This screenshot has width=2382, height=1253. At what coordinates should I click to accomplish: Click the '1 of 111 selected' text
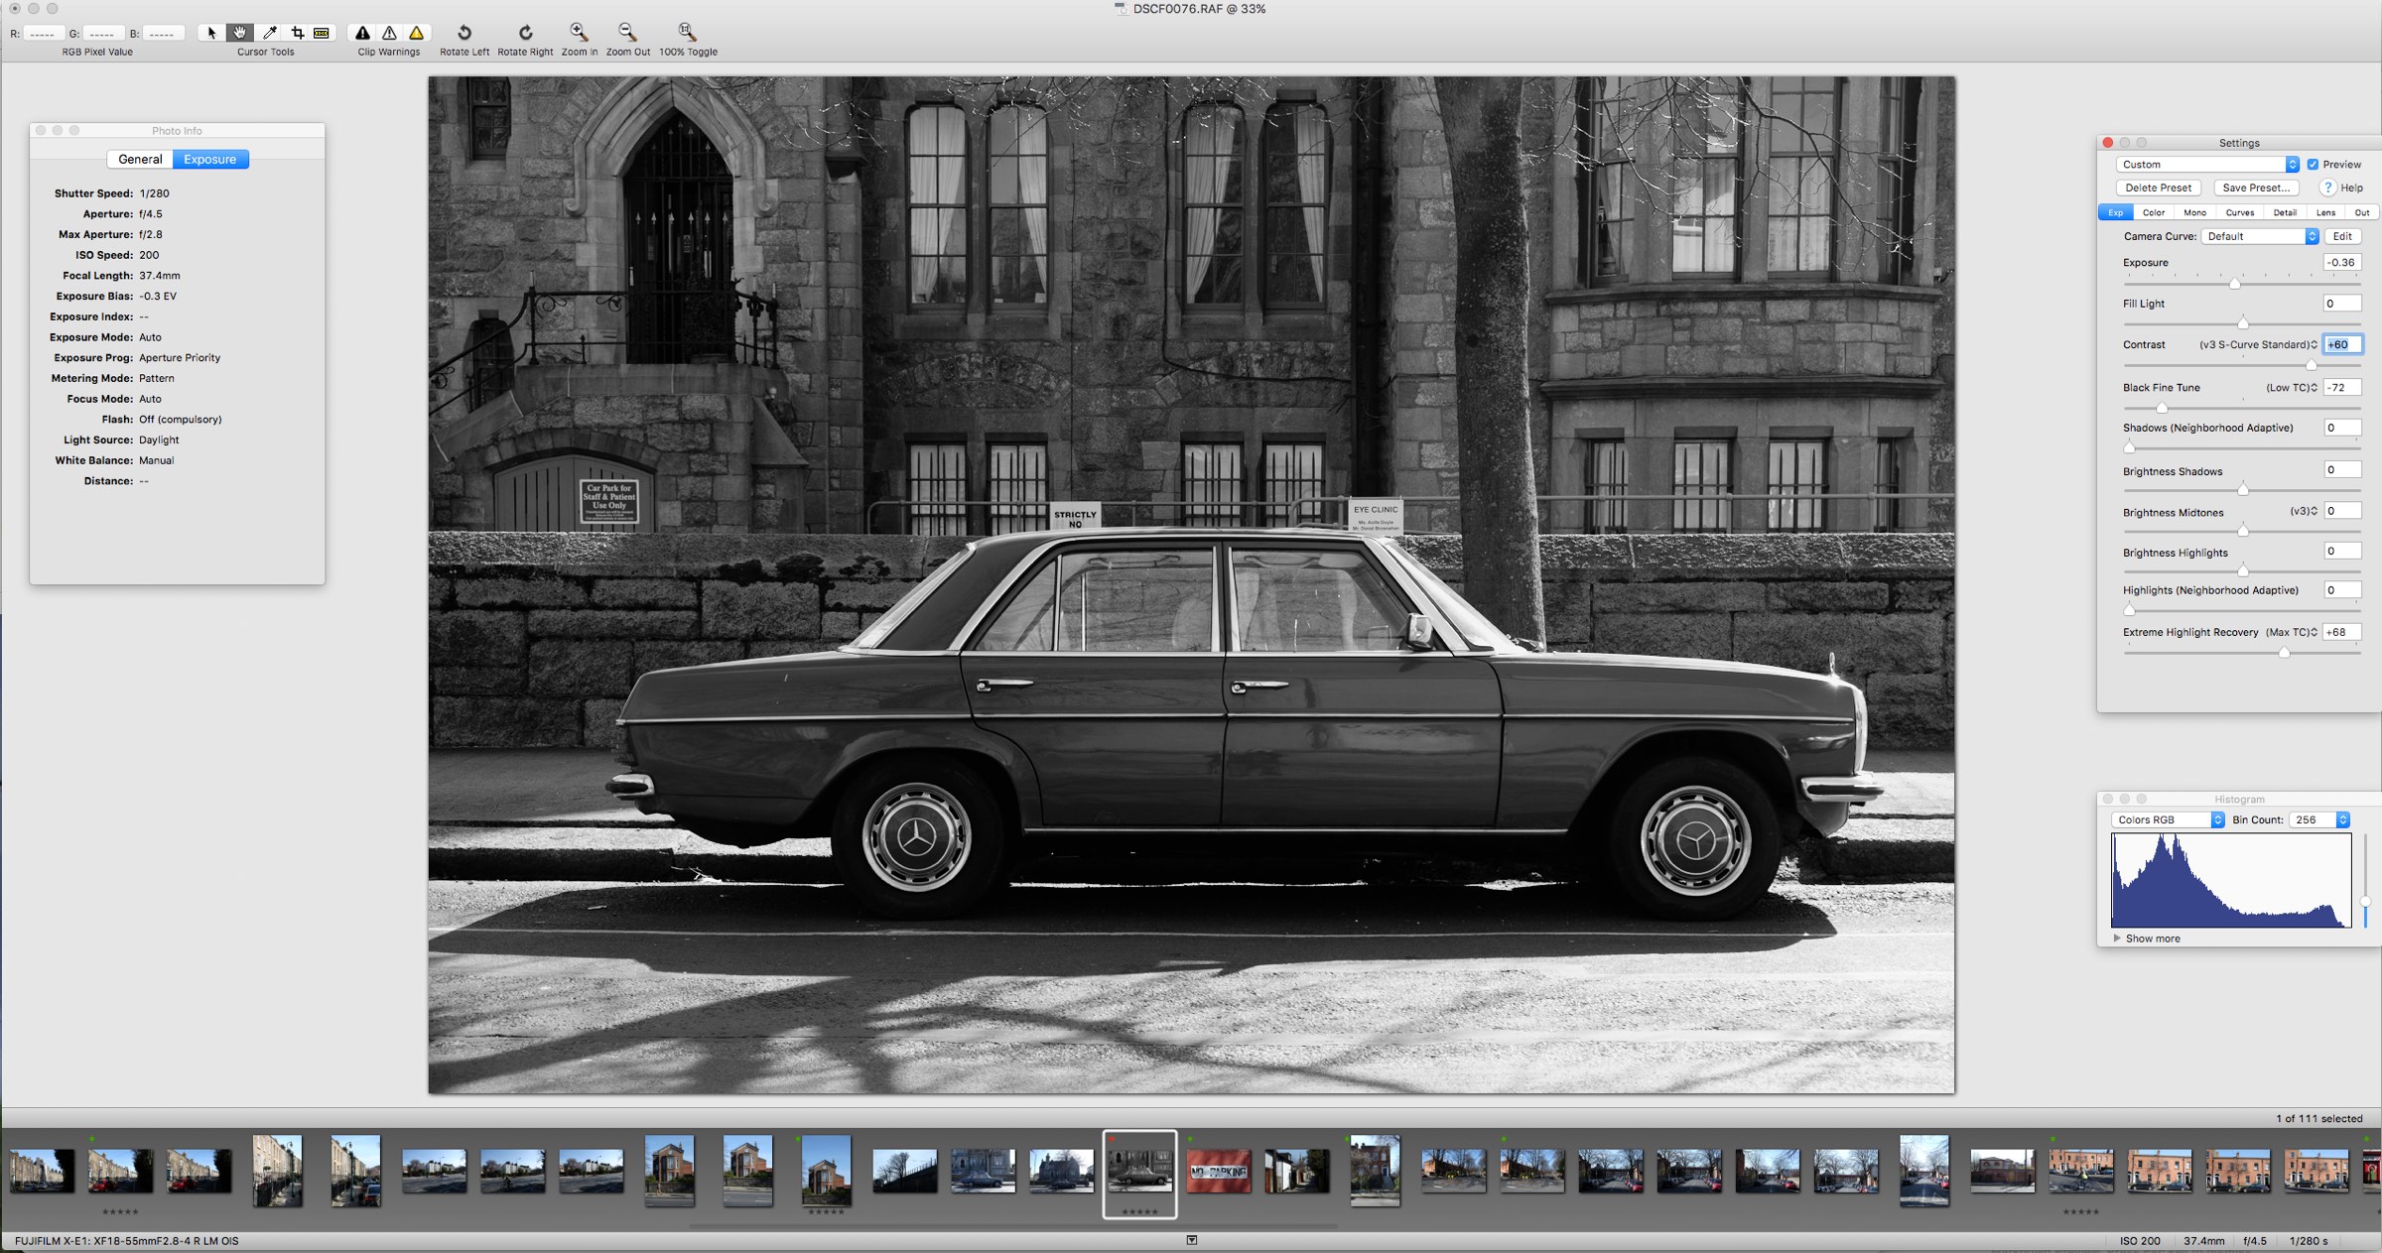pyautogui.click(x=2318, y=1119)
